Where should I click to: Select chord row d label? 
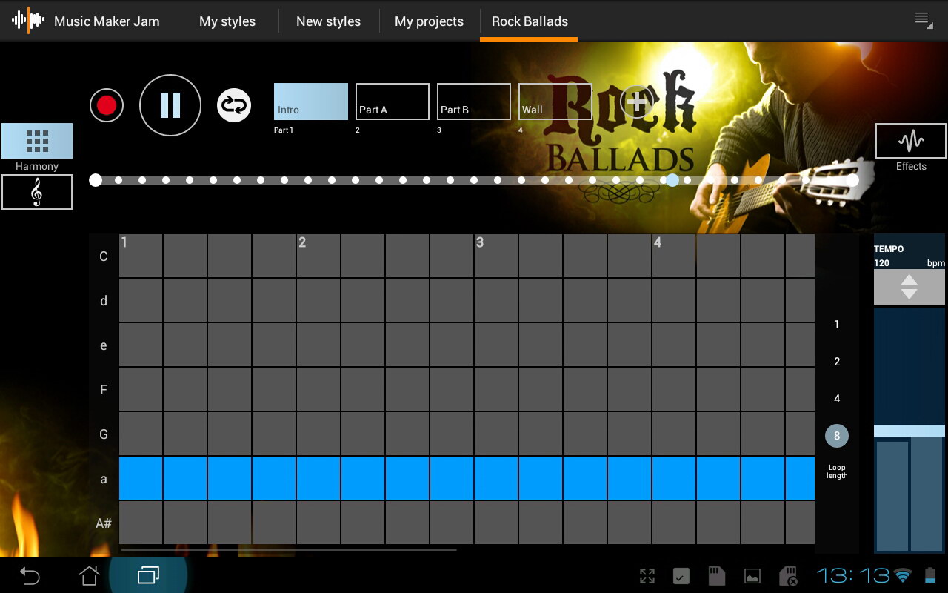point(104,301)
